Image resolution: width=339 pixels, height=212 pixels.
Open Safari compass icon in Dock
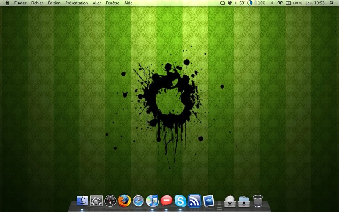[x=139, y=201]
